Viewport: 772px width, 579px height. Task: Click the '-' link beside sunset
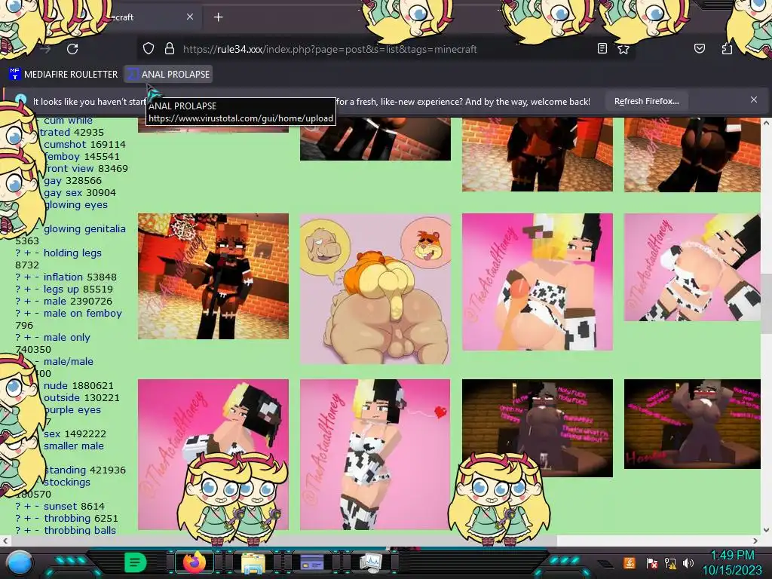[37, 507]
